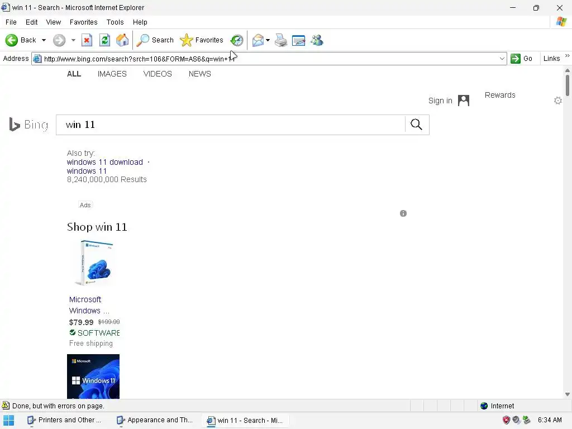
Task: Open the Windows Start button
Action: [8, 420]
